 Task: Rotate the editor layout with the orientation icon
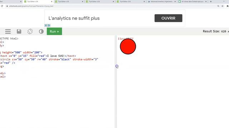[30, 31]
